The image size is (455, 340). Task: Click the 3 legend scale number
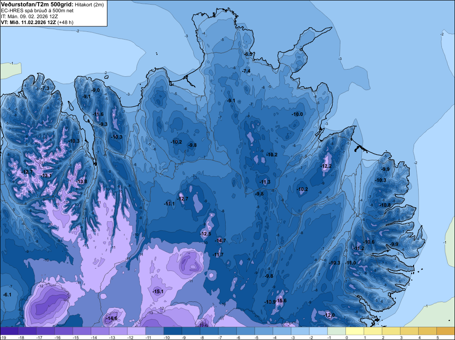coord(401,337)
